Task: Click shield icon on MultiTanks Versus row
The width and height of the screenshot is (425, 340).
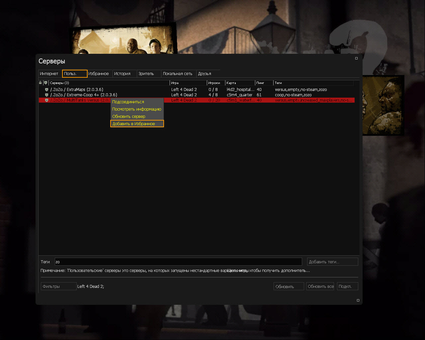Action: pos(46,100)
